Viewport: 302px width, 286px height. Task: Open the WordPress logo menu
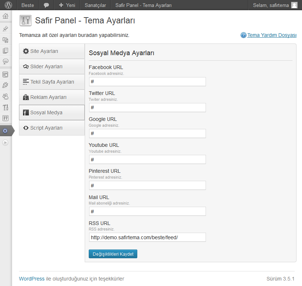(x=8, y=5)
